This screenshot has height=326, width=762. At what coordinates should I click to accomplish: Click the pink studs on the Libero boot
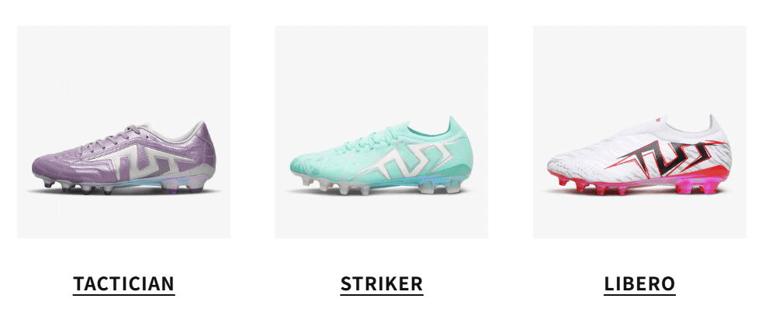[x=636, y=185]
